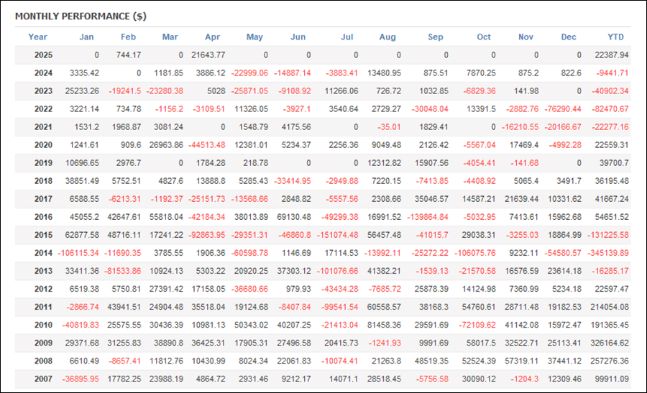Viewport: 647px width, 393px height.
Task: Click the YTD column header
Action: [x=615, y=37]
